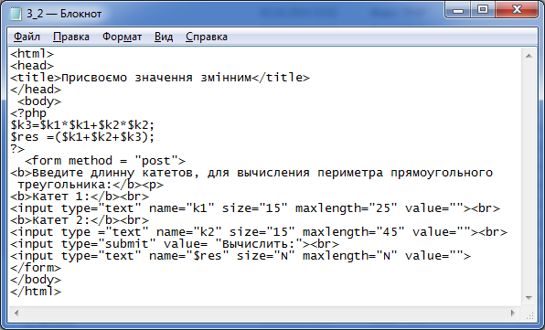The width and height of the screenshot is (545, 330).
Task: Click the horizontal scrollbar left arrow
Action: tap(16, 313)
